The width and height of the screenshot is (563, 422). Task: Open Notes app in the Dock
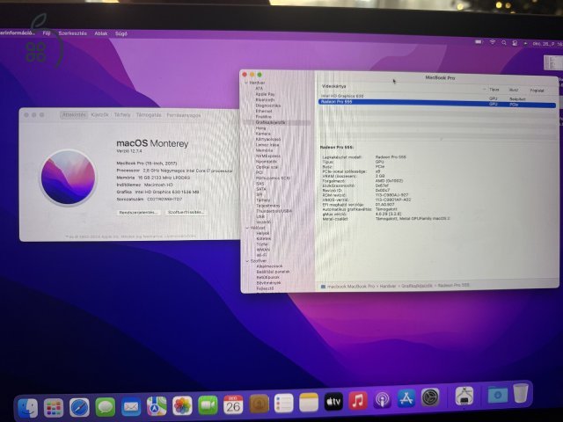pyautogui.click(x=309, y=403)
